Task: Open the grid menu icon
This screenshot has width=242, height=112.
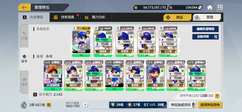Action: [x=220, y=8]
